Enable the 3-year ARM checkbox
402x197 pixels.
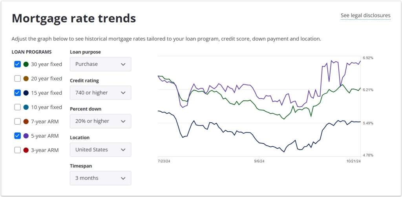17,150
